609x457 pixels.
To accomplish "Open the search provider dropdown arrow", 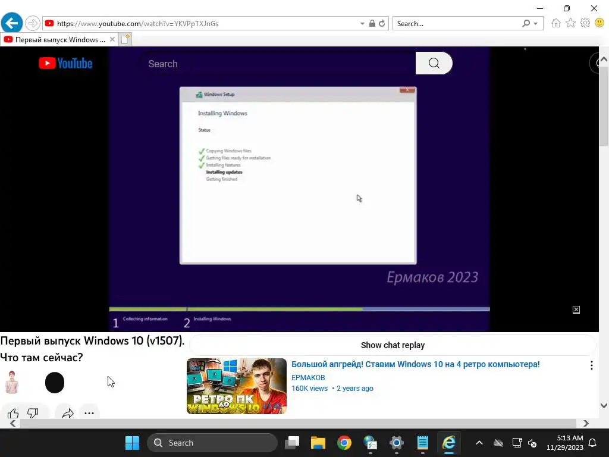I will click(536, 24).
